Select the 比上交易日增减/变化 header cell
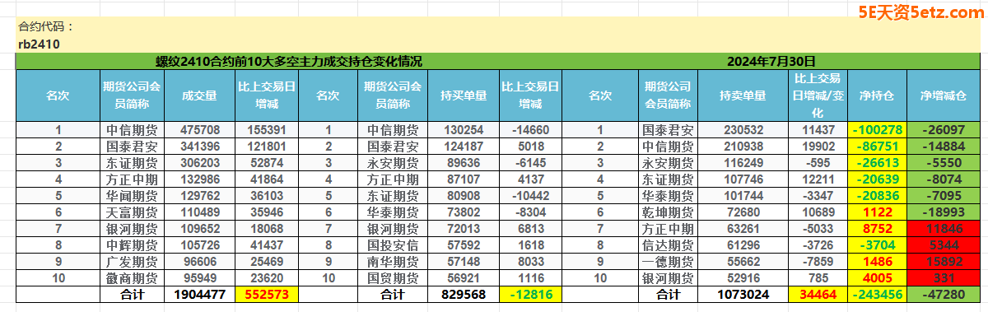This screenshot has width=988, height=312. [818, 95]
